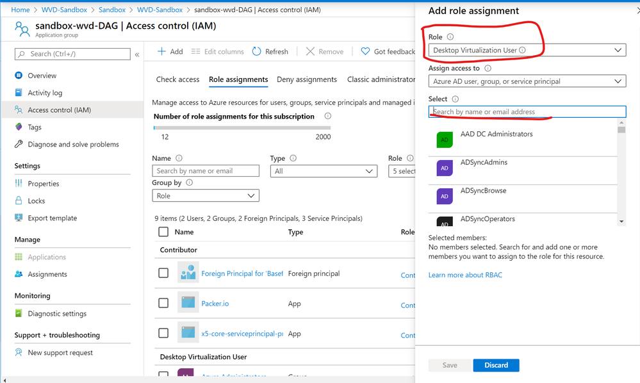The height and width of the screenshot is (383, 640).
Task: Open the Assign access to dropdown
Action: (x=527, y=81)
